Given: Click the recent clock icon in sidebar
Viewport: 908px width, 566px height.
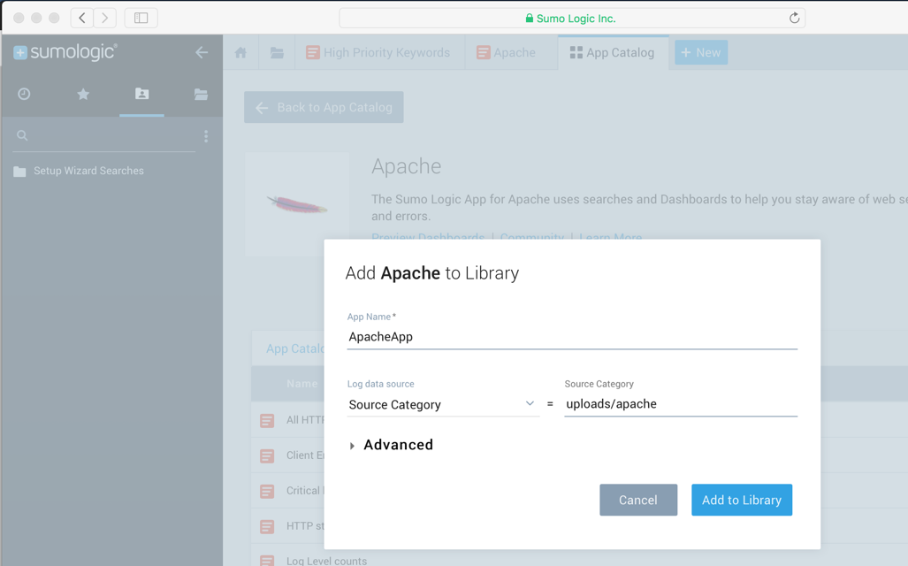Looking at the screenshot, I should (24, 94).
